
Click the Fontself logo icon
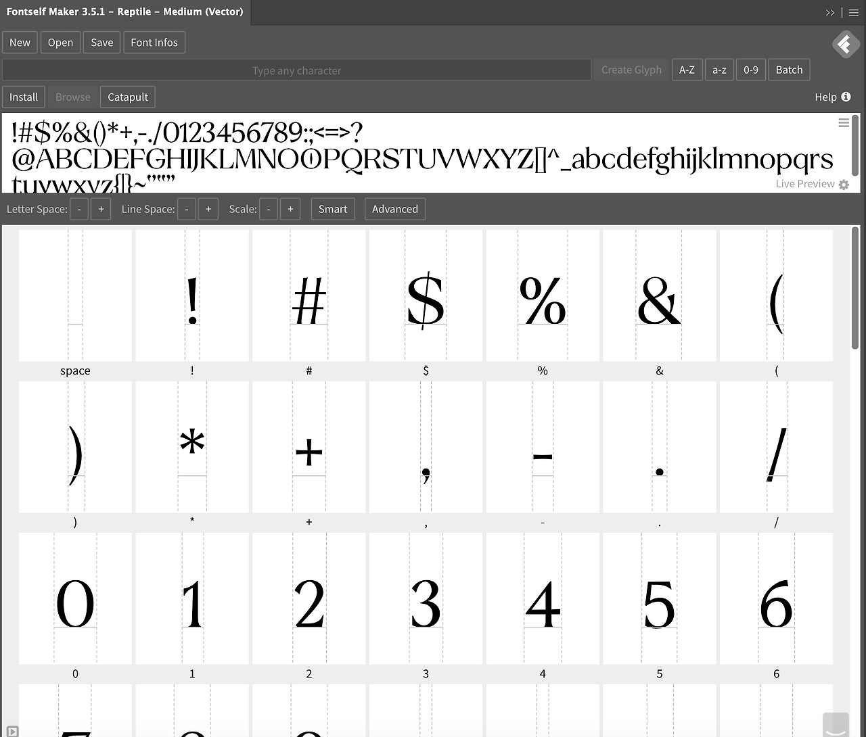click(x=845, y=45)
